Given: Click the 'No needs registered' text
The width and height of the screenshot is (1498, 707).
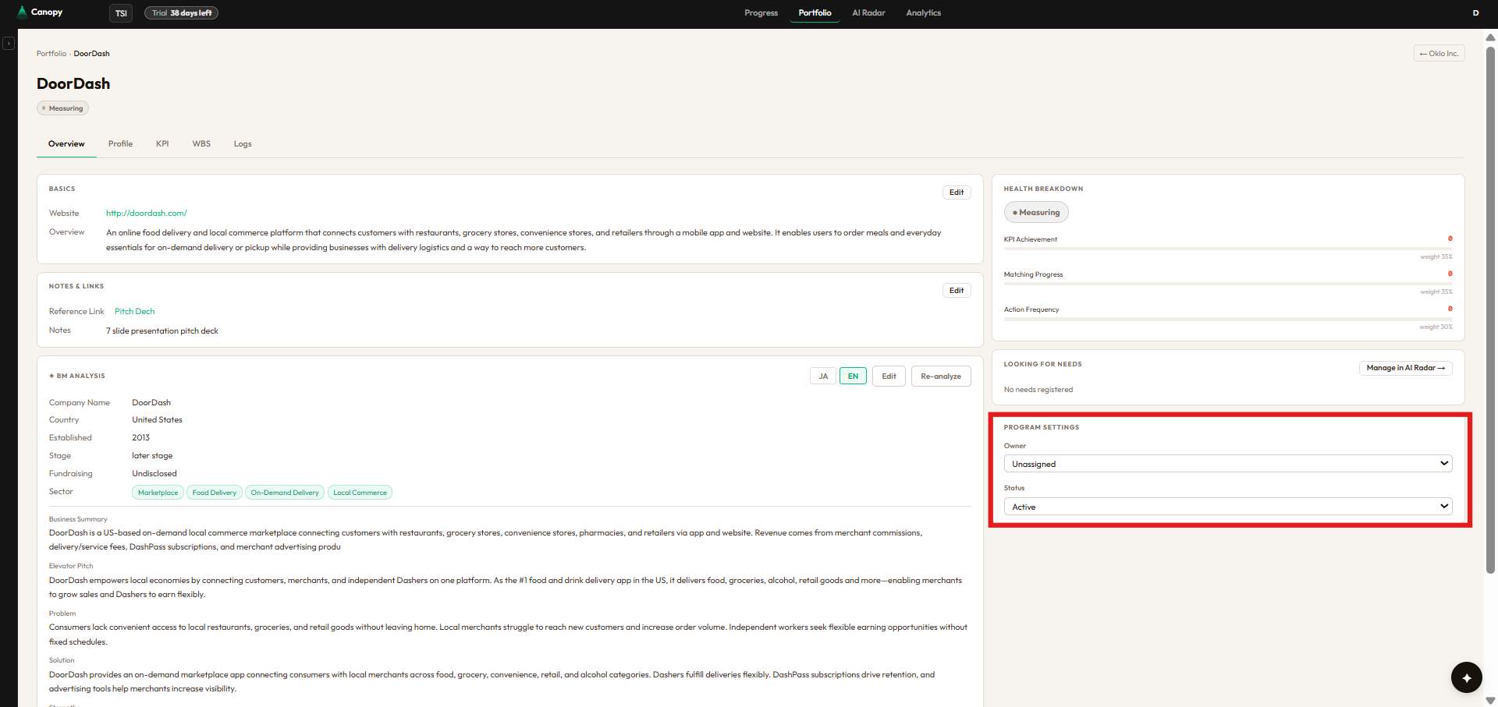Looking at the screenshot, I should click(1038, 390).
